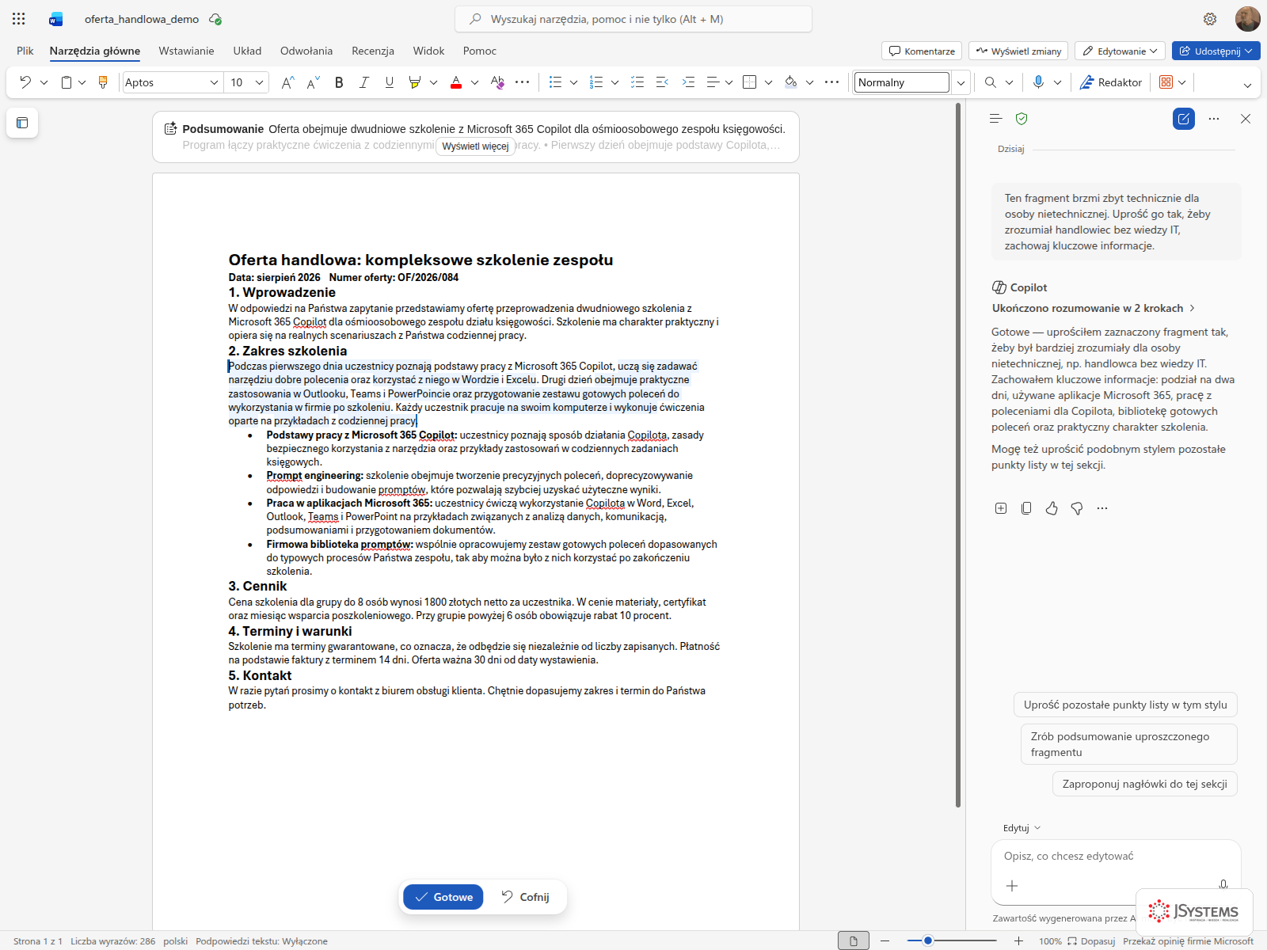The image size is (1267, 950).
Task: Insert Copilot response into the document
Action: (x=1001, y=508)
